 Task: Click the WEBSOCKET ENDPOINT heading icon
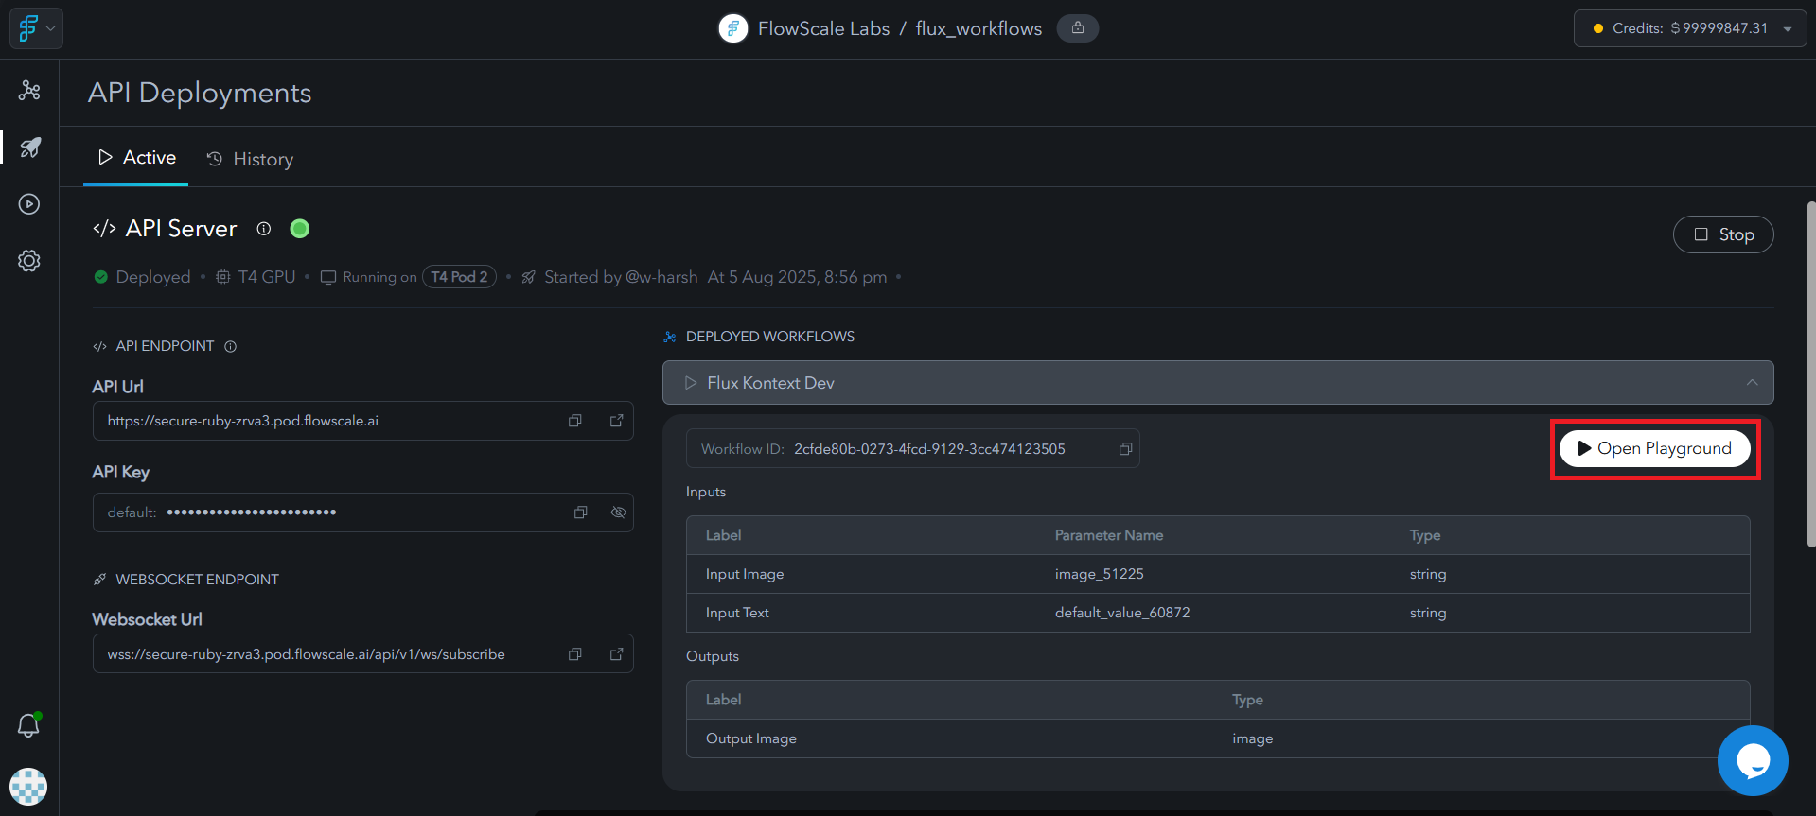(x=99, y=580)
